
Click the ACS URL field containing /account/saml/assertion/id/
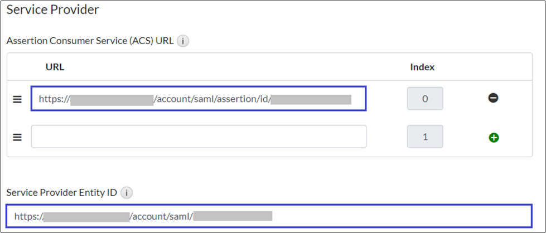click(212, 99)
